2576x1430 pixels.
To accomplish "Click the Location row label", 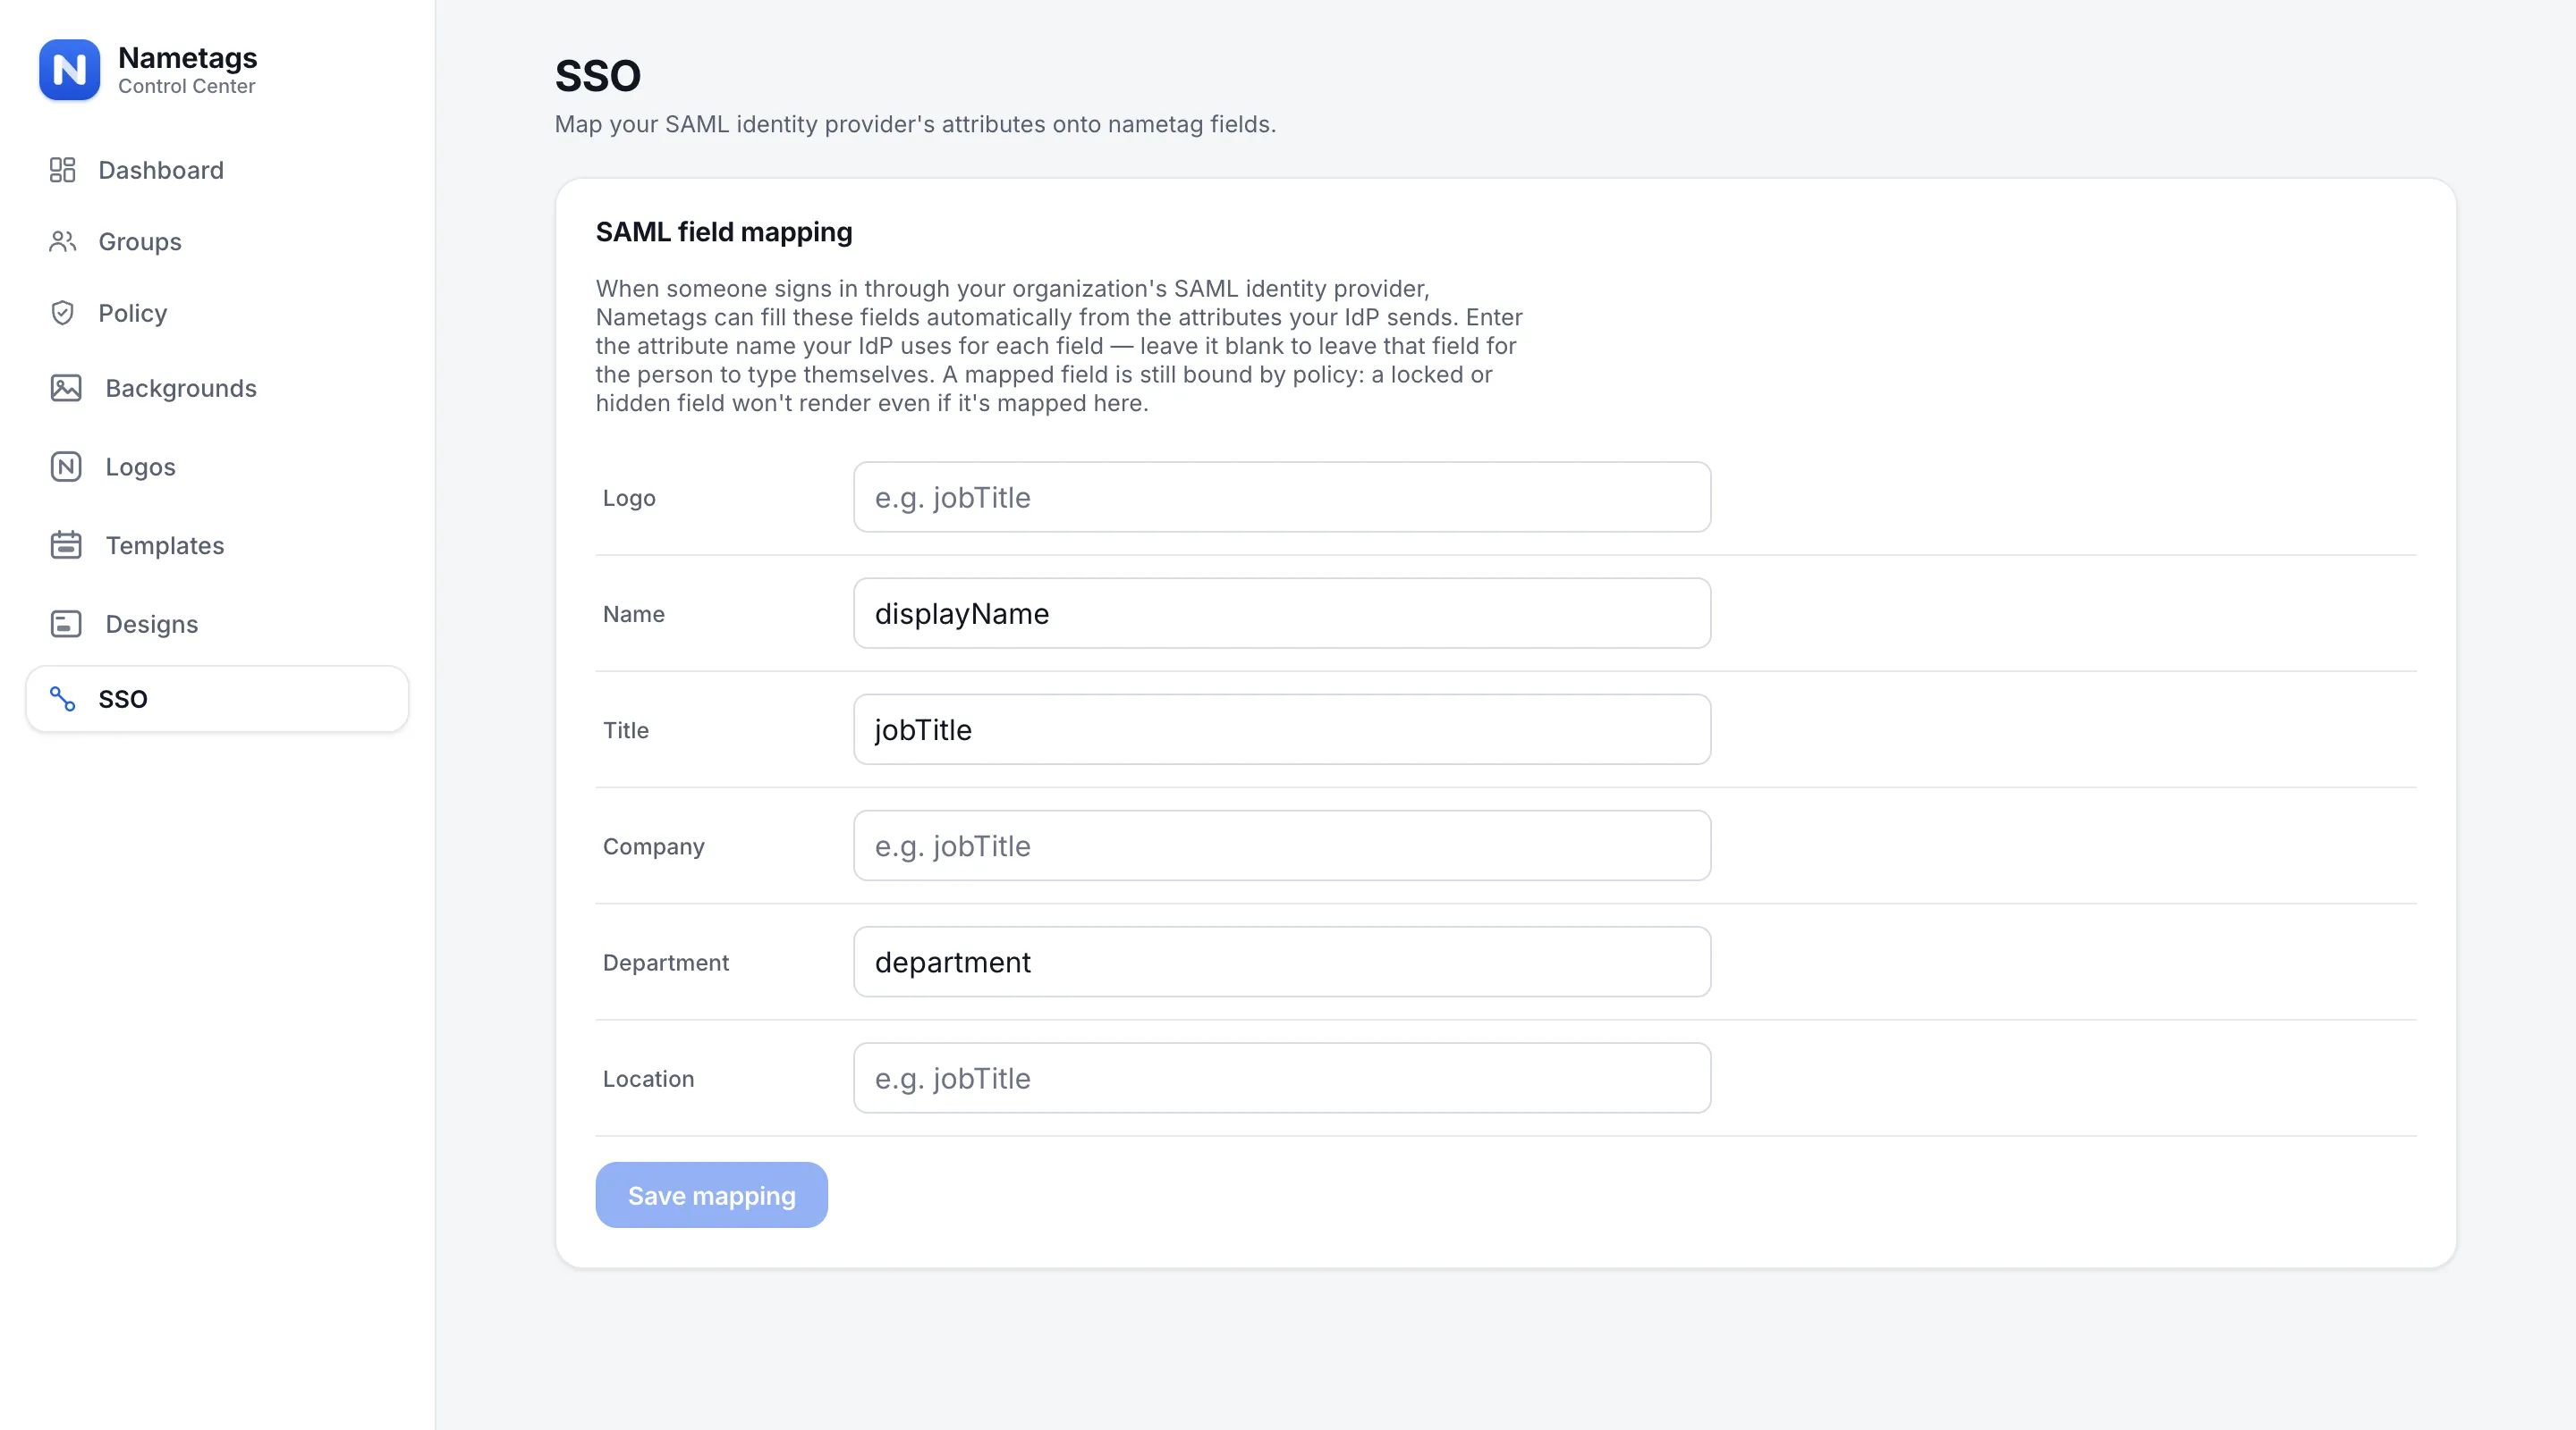I will point(648,1080).
